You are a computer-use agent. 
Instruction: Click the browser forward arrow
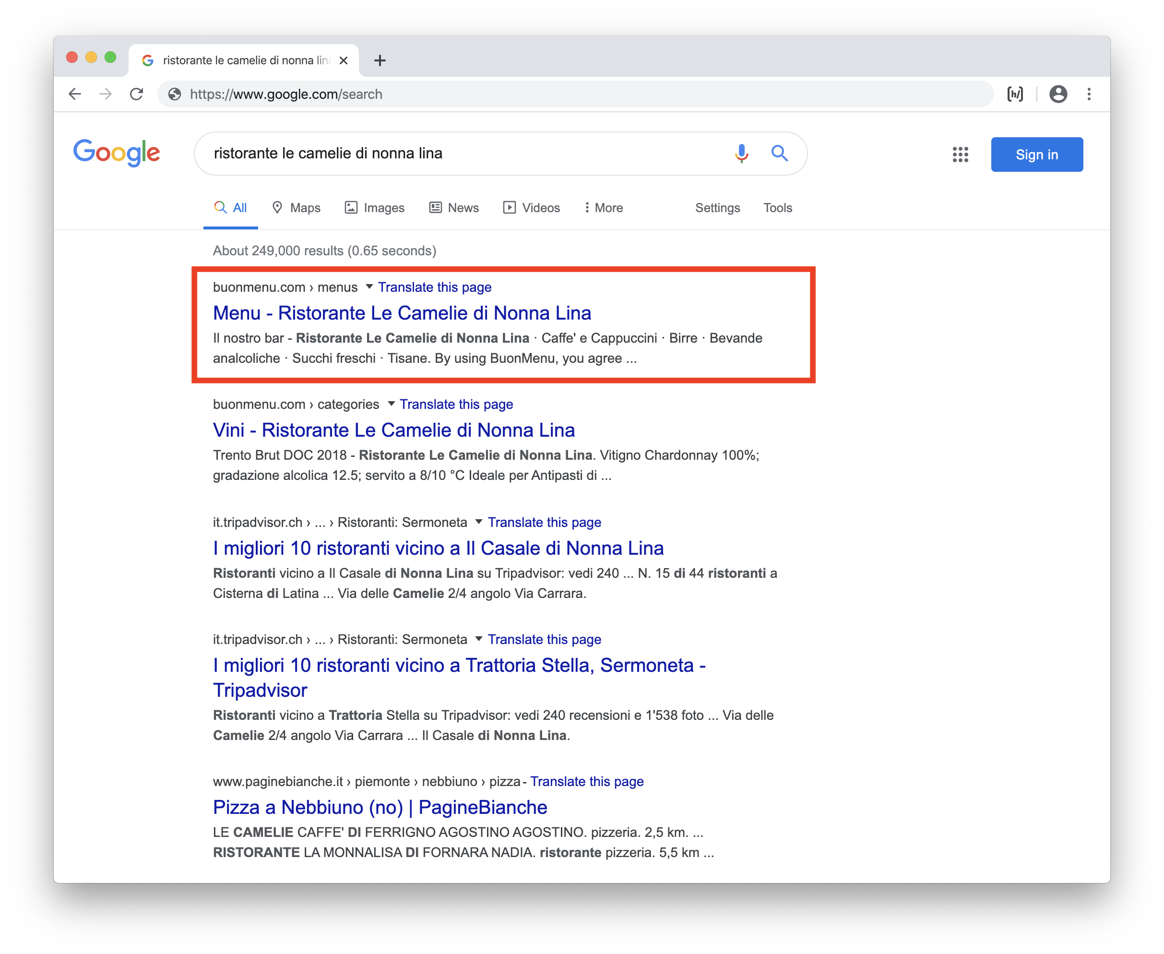coord(106,94)
